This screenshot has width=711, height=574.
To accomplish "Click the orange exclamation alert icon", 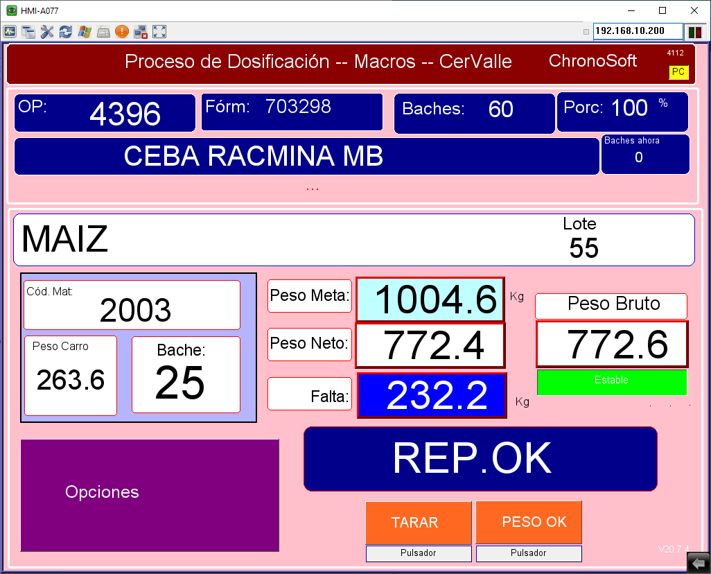I will coord(122,31).
